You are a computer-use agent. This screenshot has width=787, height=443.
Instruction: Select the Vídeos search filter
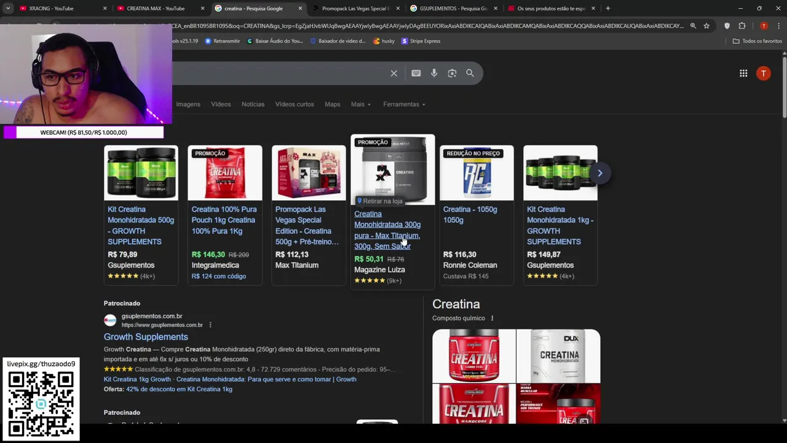click(x=221, y=104)
